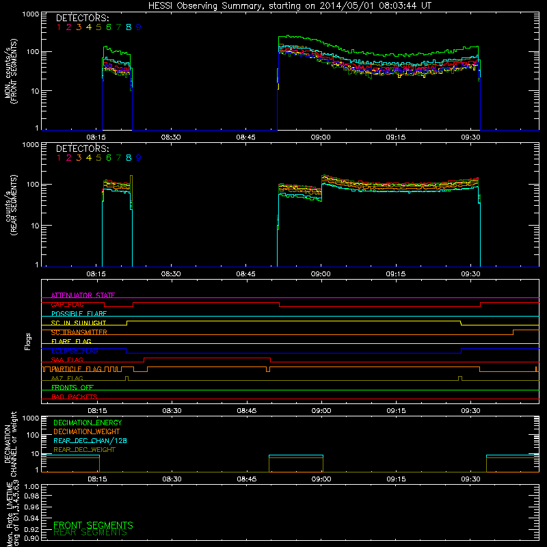The width and height of the screenshot is (547, 547).
Task: Click the Flags vertical axis title
Action: click(x=28, y=341)
